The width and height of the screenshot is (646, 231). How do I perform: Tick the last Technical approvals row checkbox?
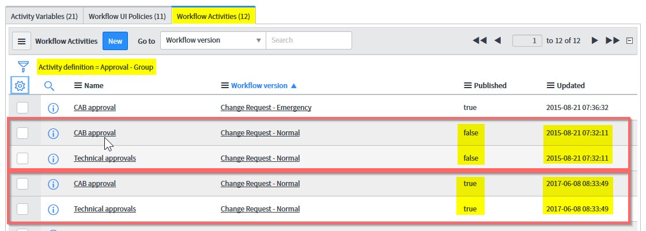point(22,209)
